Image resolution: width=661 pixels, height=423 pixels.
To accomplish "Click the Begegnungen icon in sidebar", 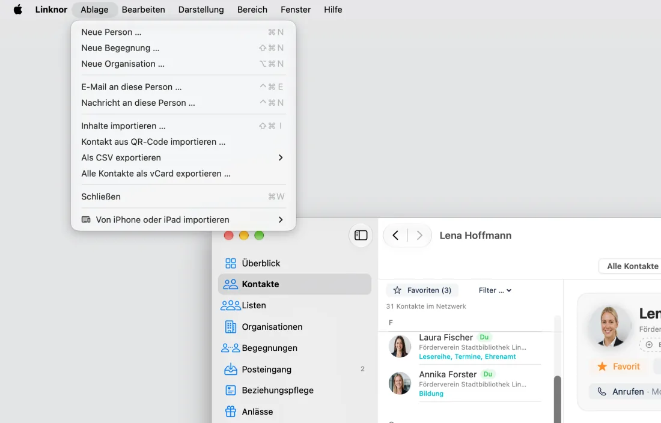I will [230, 348].
